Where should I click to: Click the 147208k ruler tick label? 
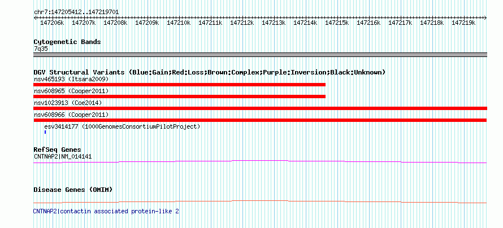click(x=115, y=23)
